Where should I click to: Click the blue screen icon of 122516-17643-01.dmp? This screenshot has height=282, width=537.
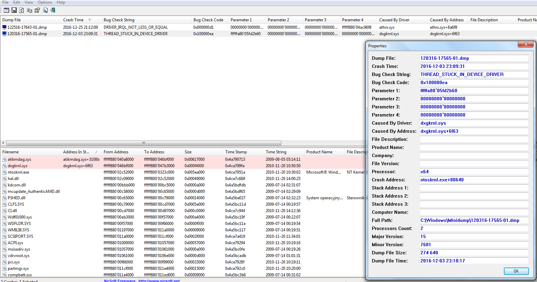coord(4,27)
